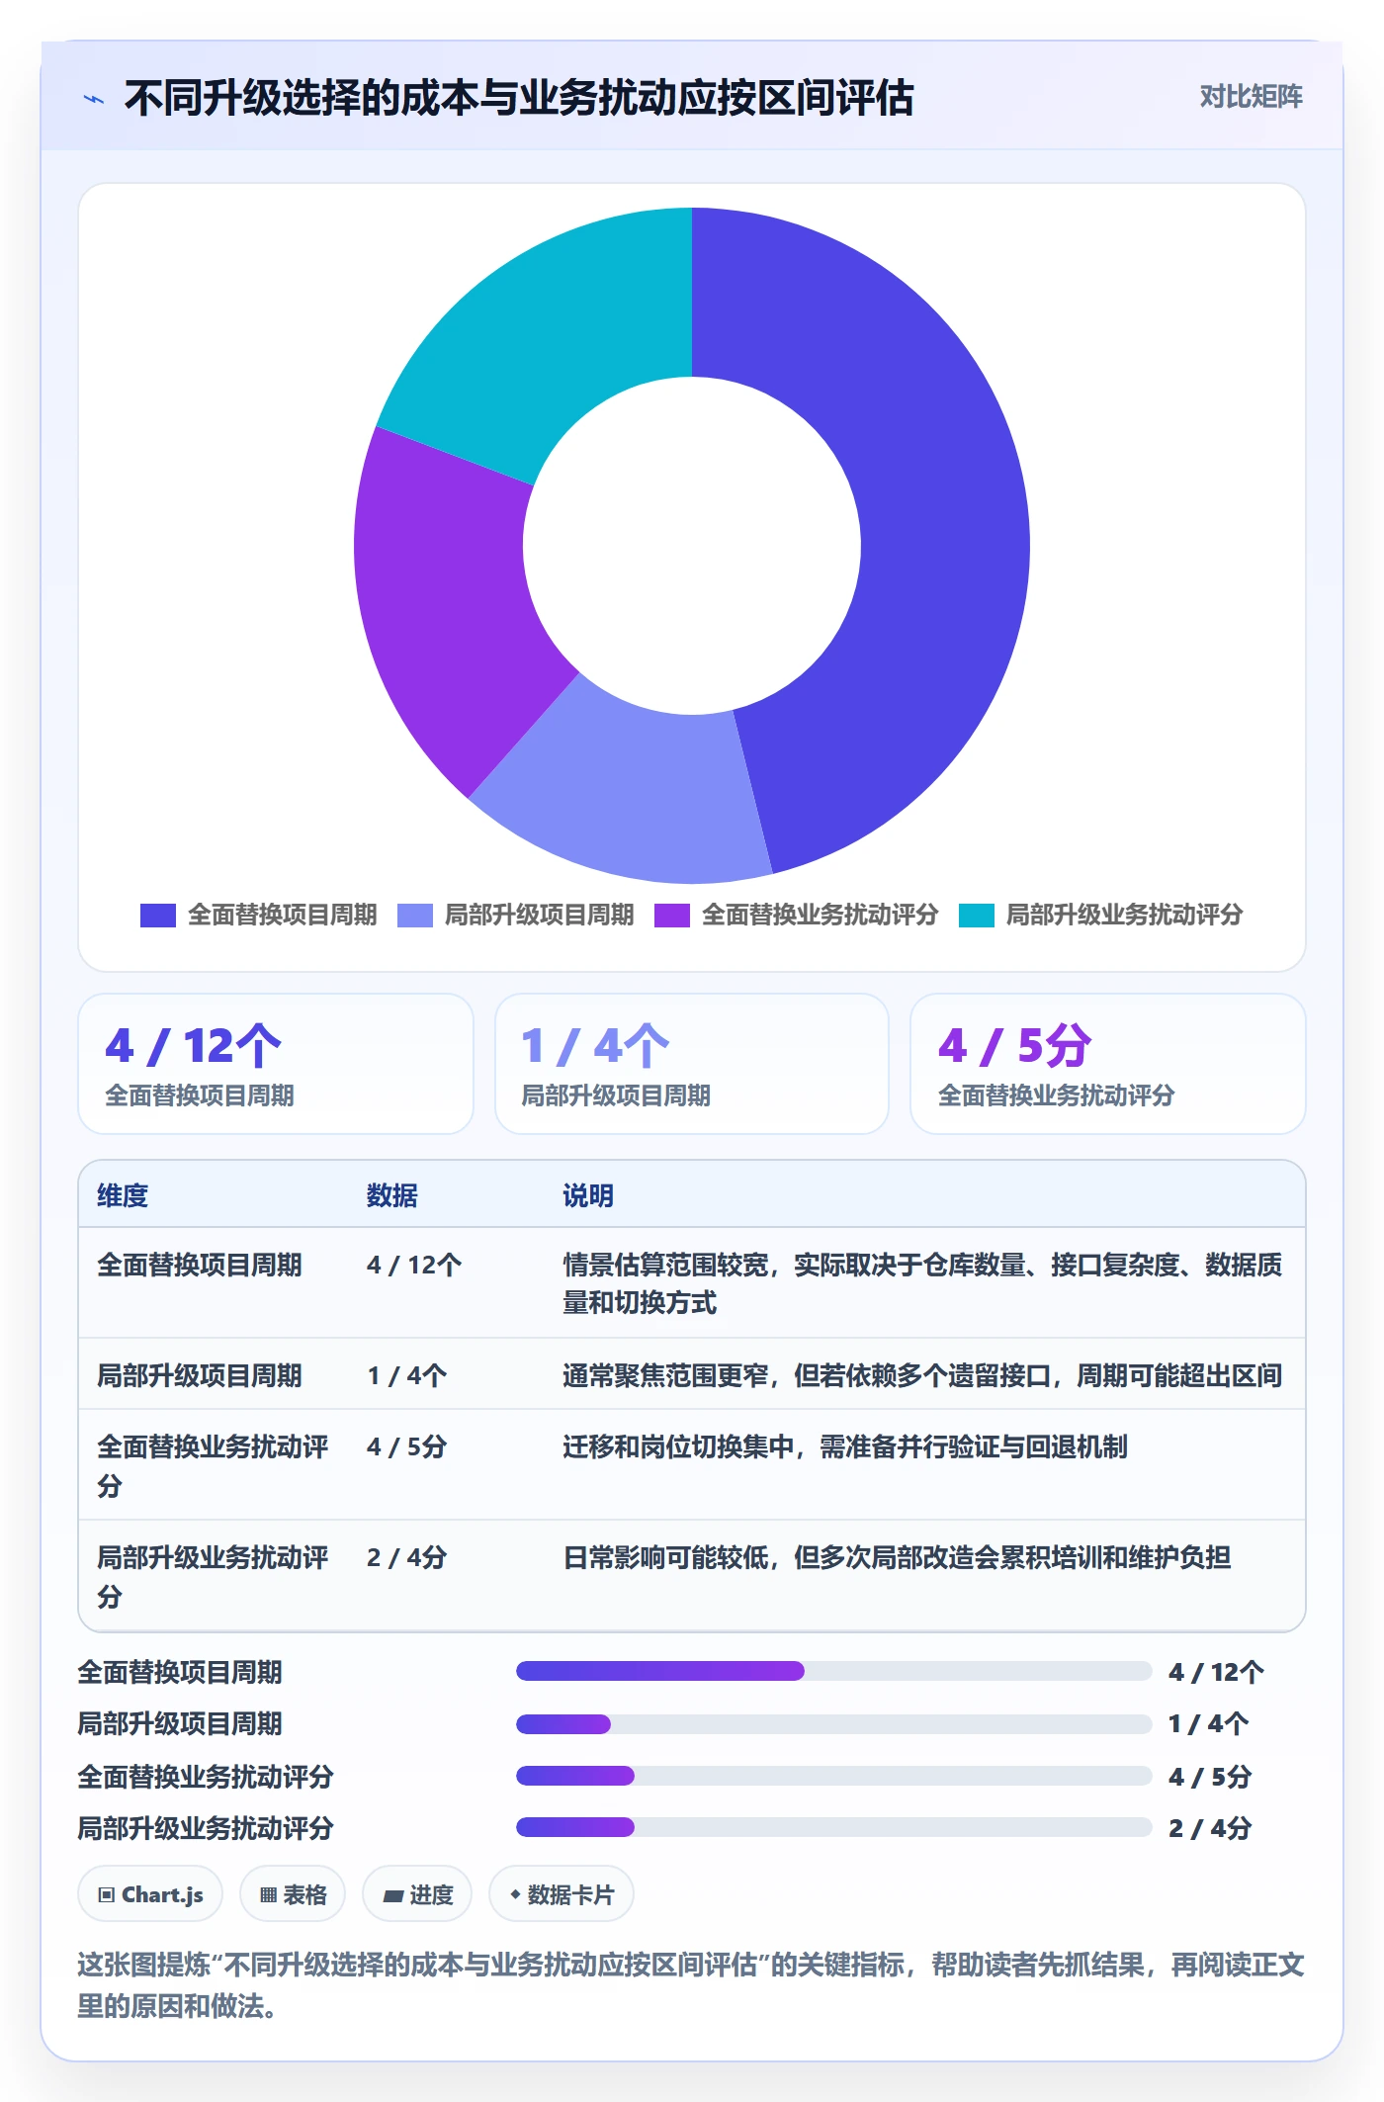1384x2102 pixels.
Task: Click the footer summary paragraph
Action: tap(691, 1985)
